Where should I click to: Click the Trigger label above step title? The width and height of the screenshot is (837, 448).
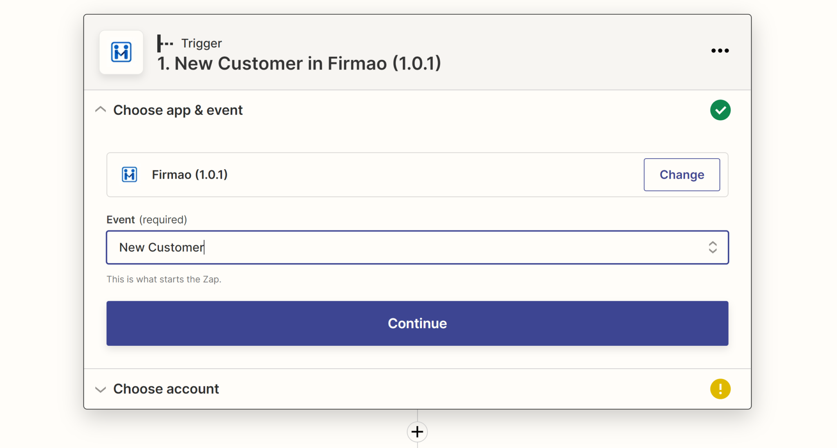[201, 43]
